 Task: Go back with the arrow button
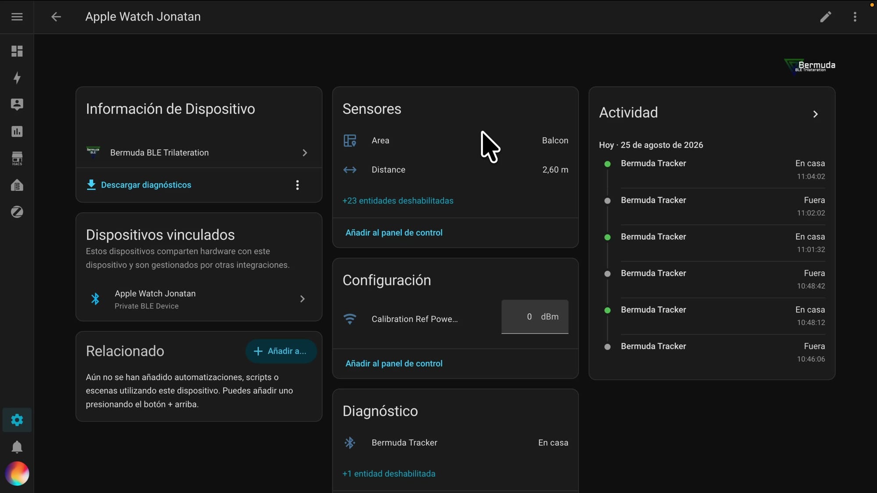[x=56, y=17]
